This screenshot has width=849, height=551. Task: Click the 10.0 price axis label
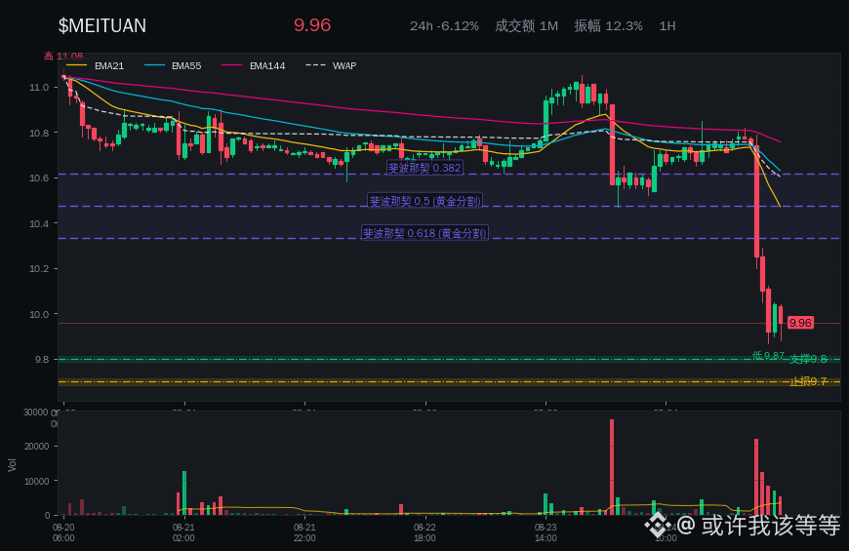pyautogui.click(x=39, y=314)
